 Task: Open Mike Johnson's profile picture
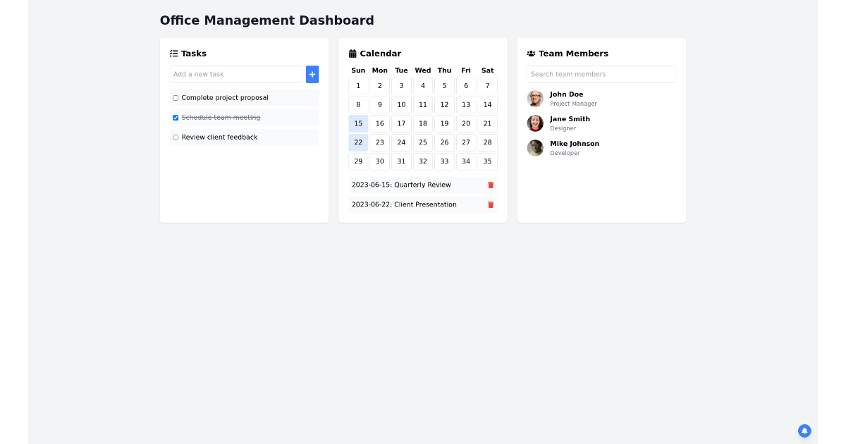535,148
